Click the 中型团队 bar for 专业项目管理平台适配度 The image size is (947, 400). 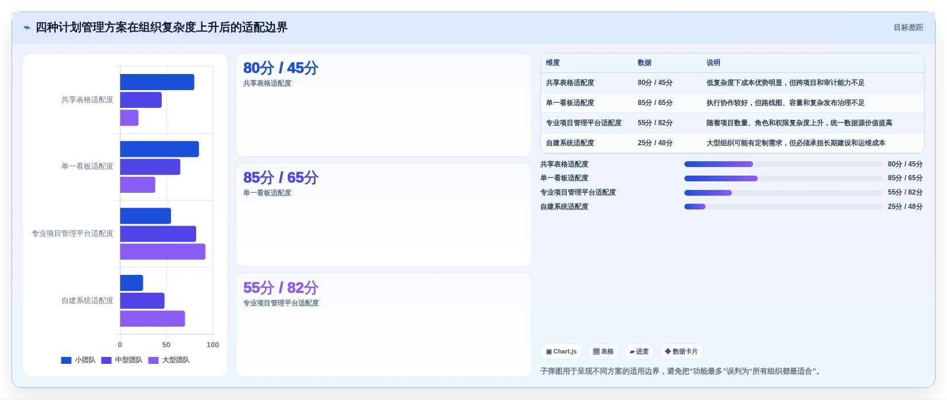(158, 234)
